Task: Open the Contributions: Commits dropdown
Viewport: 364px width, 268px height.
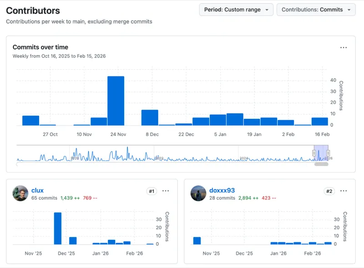Action: 316,10
